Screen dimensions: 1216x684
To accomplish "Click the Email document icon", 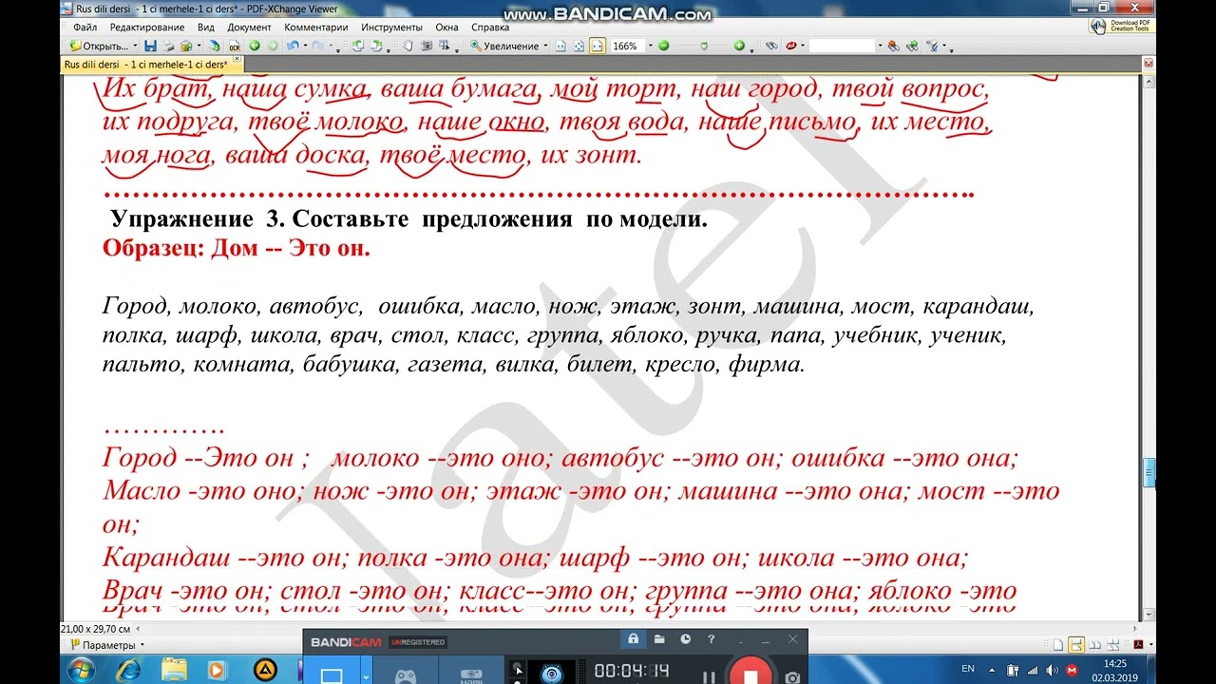I will (186, 46).
